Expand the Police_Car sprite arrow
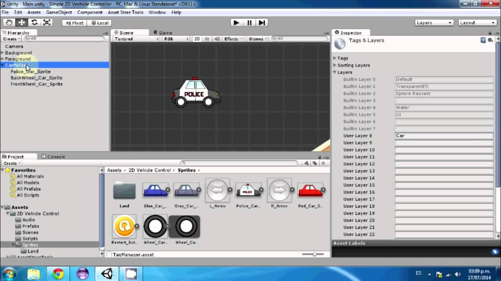501x281 pixels. (261, 190)
